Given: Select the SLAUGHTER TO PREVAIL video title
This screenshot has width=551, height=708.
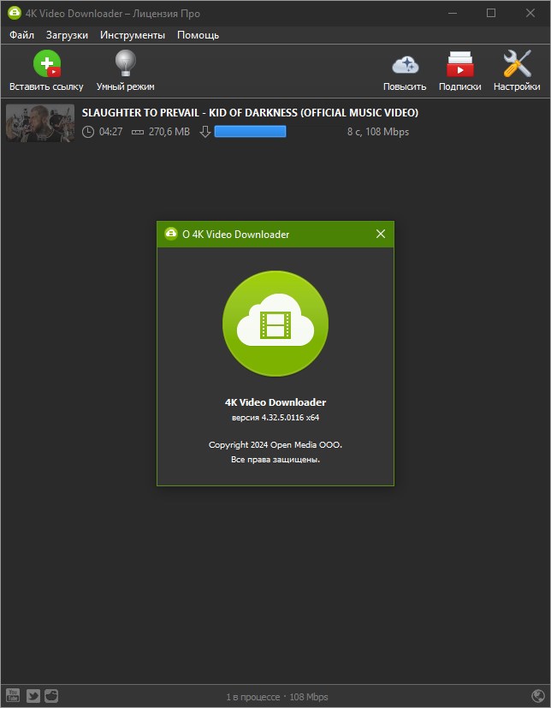Looking at the screenshot, I should (250, 112).
